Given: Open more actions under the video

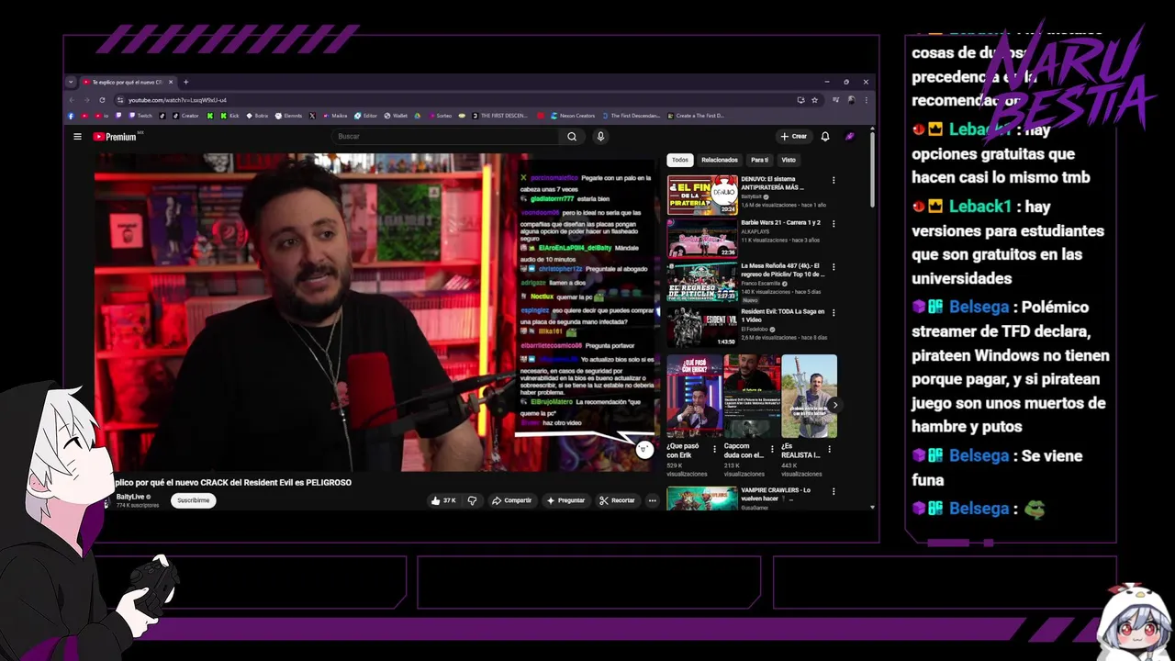Looking at the screenshot, I should click(653, 500).
